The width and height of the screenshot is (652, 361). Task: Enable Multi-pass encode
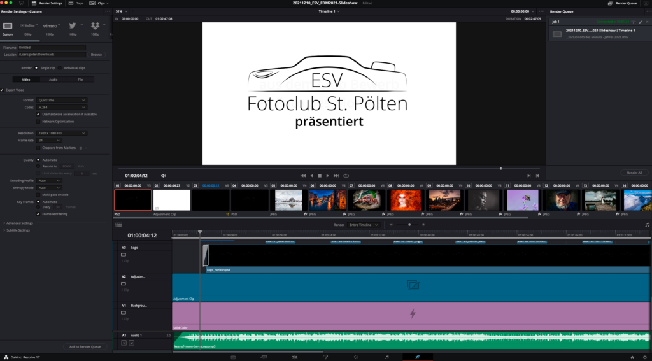click(38, 195)
